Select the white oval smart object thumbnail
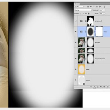The width and height of the screenshot is (110, 110). (x=82, y=80)
